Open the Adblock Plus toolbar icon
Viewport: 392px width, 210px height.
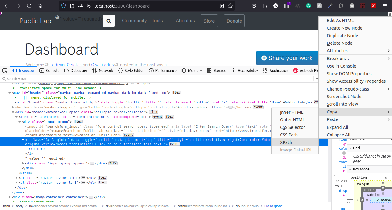pyautogui.click(x=352, y=6)
